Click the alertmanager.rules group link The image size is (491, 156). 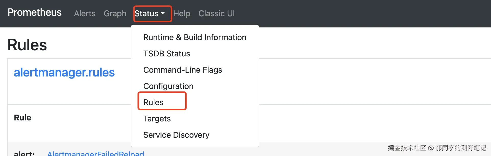point(64,73)
